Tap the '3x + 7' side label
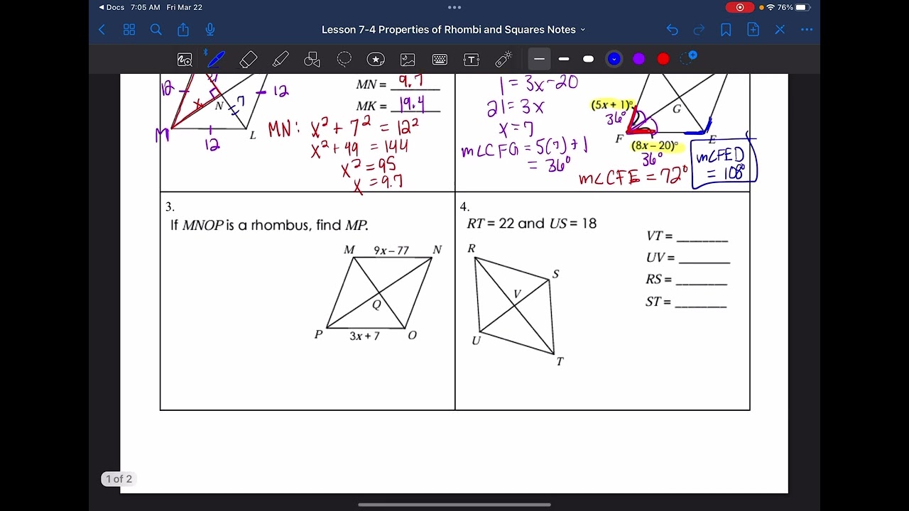909x511 pixels. tap(364, 336)
